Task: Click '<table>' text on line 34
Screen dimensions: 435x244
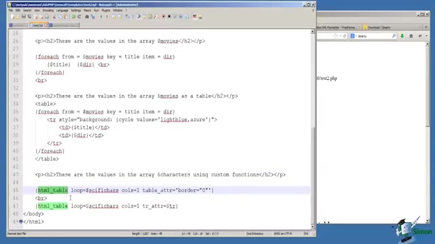Action: pyautogui.click(x=46, y=104)
